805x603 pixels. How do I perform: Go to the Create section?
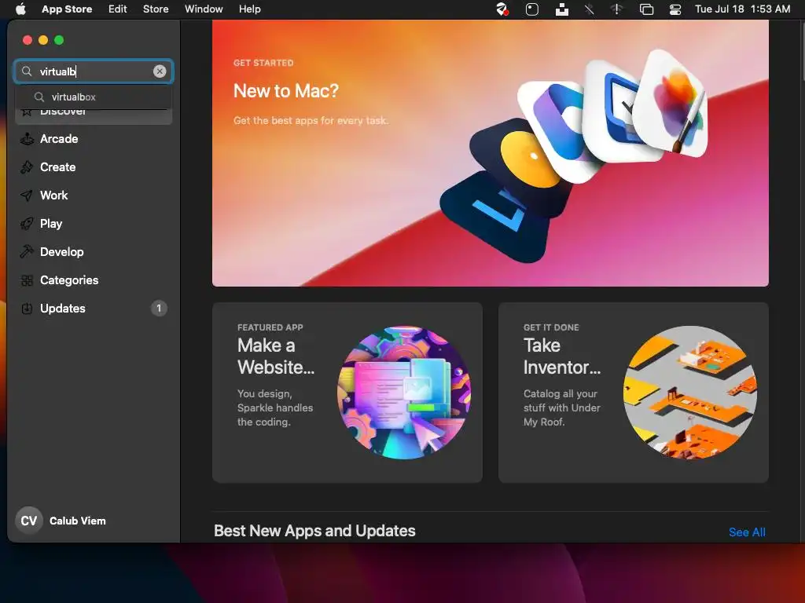coord(94,167)
